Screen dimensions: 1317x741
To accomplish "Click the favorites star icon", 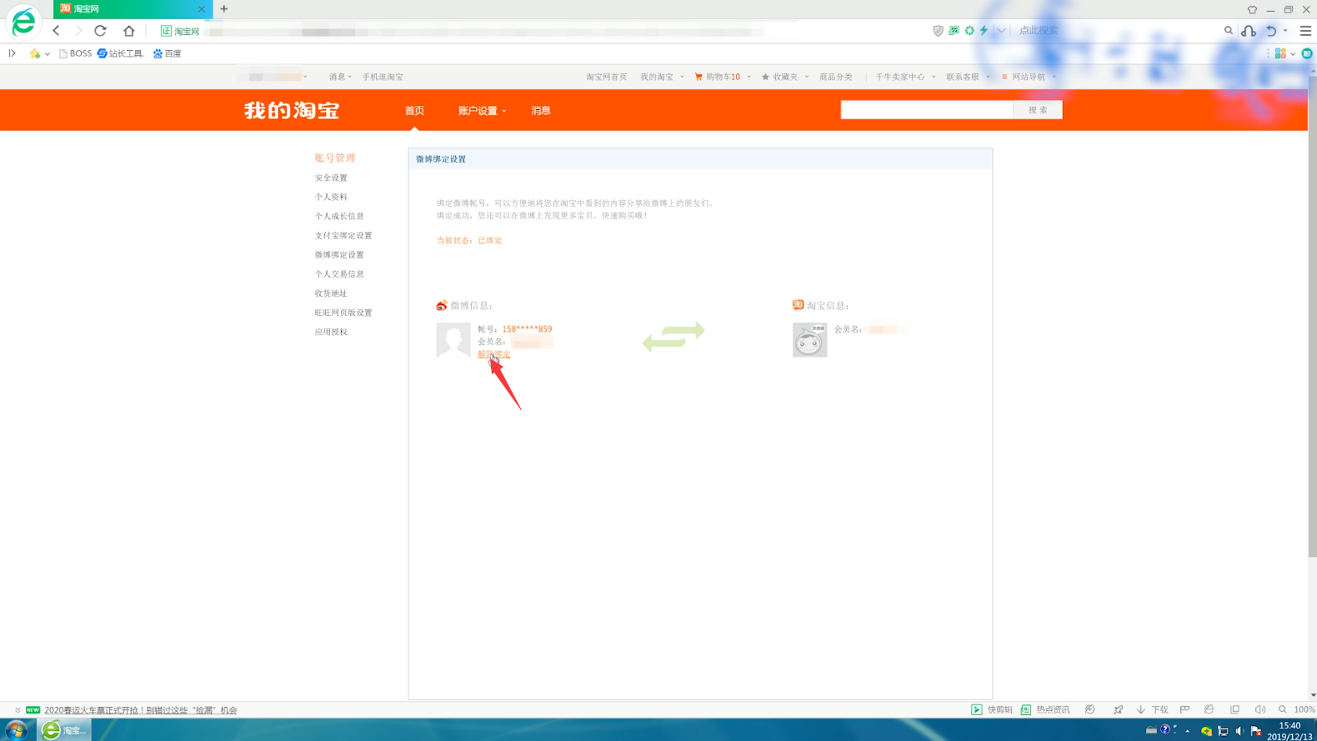I will point(34,53).
